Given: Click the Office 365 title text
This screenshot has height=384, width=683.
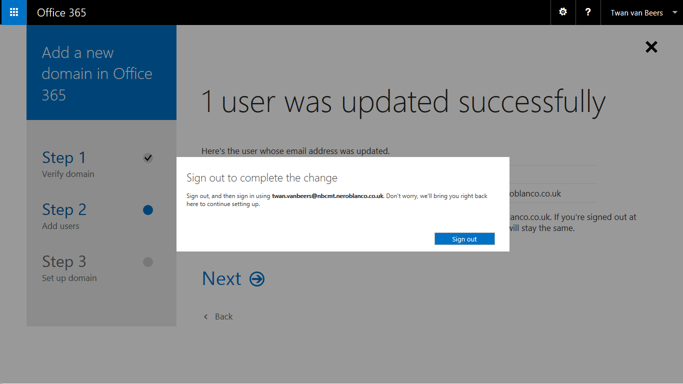Looking at the screenshot, I should point(61,12).
